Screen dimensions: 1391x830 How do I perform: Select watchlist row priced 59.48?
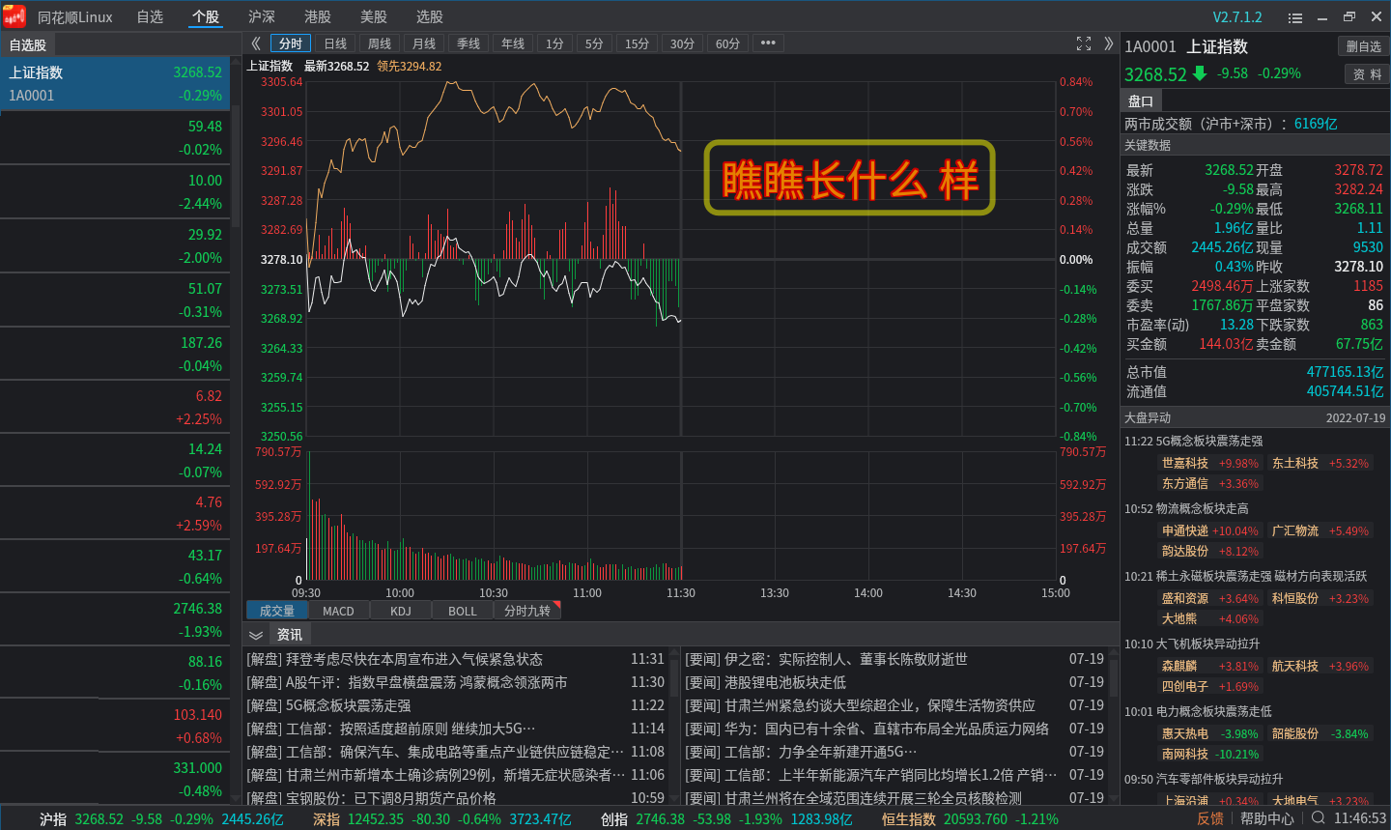tap(115, 138)
